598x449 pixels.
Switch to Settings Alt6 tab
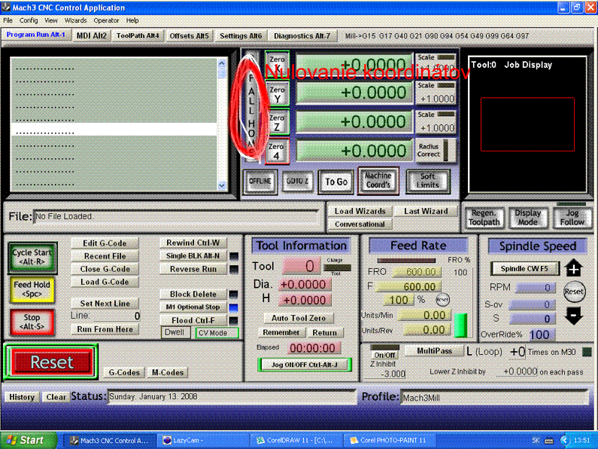[241, 36]
